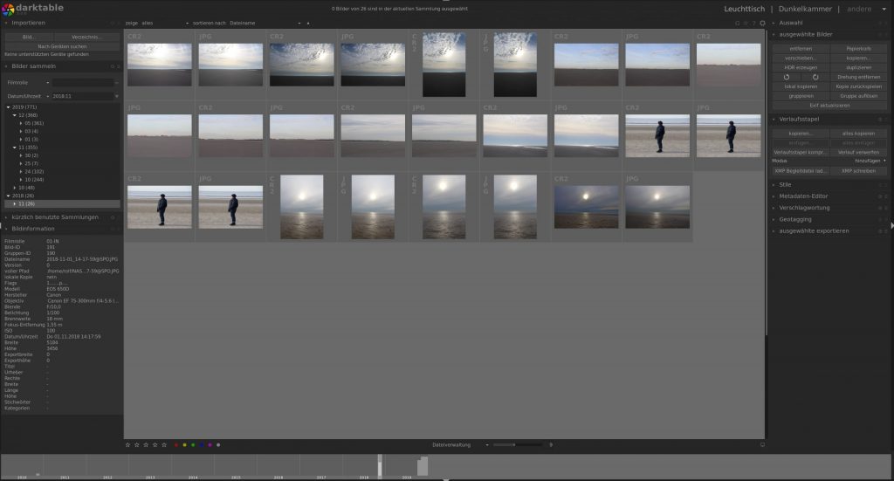
Task: Click 'Nach Geräten suchen' button
Action: [x=62, y=47]
